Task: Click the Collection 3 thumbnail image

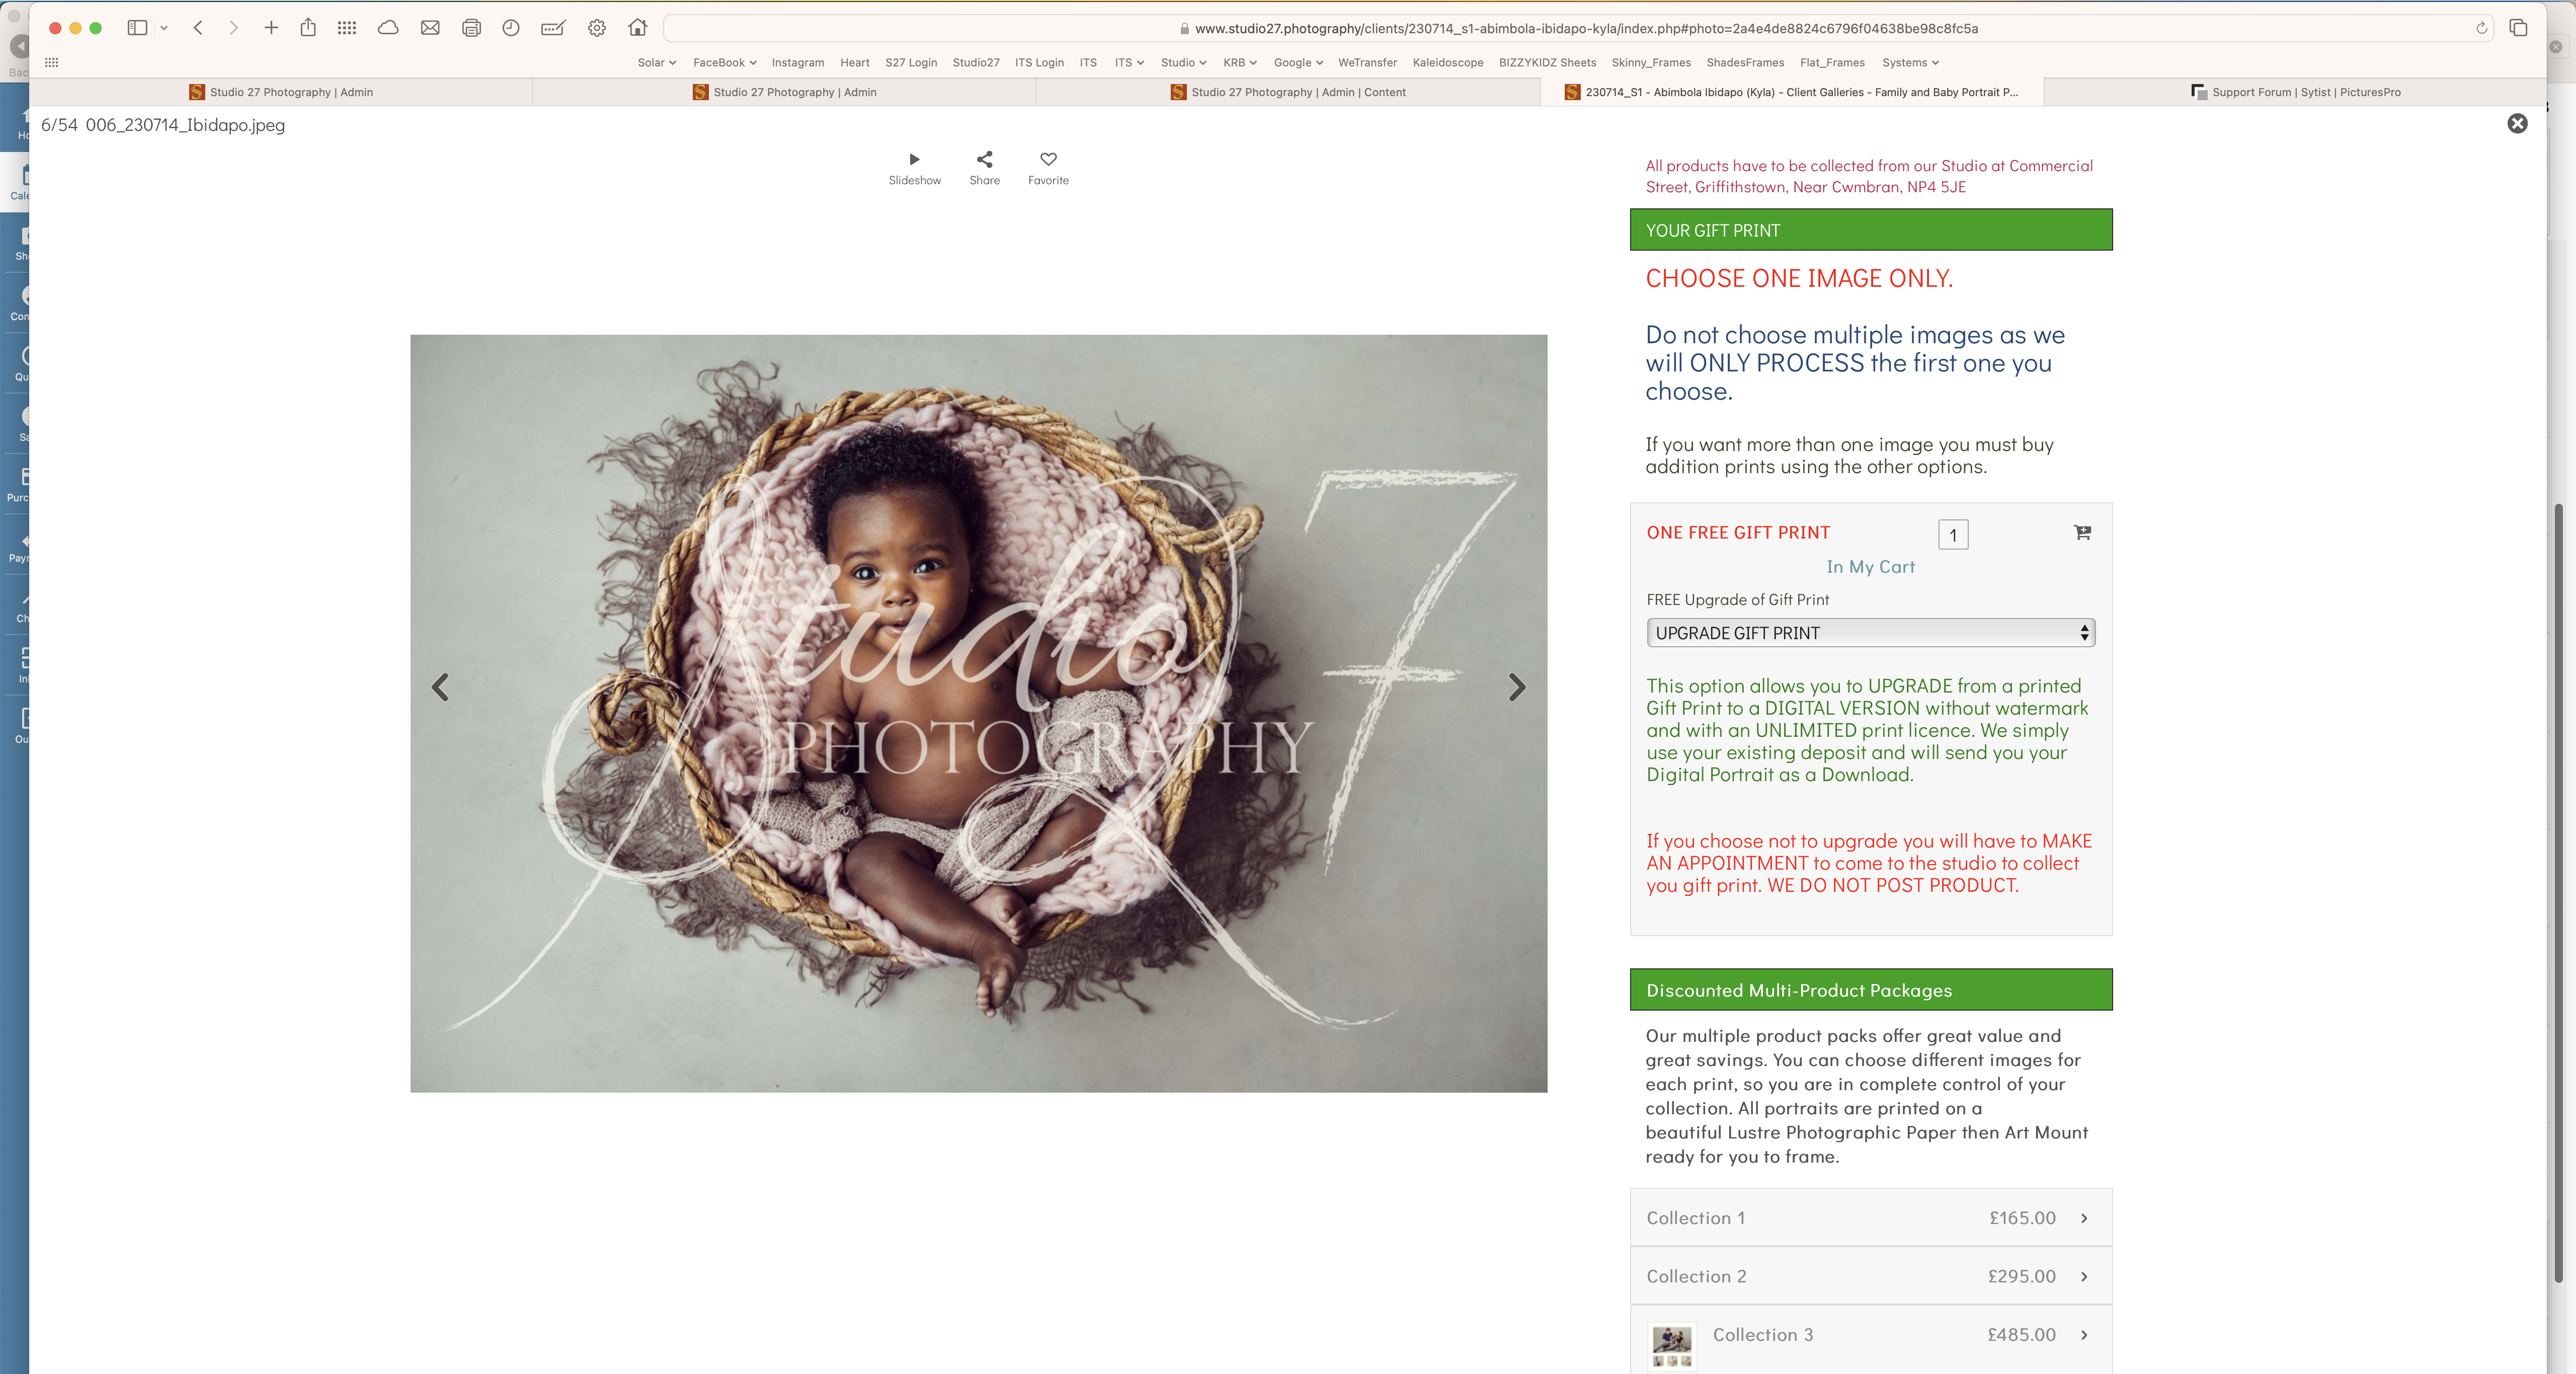Action: pyautogui.click(x=1671, y=1346)
